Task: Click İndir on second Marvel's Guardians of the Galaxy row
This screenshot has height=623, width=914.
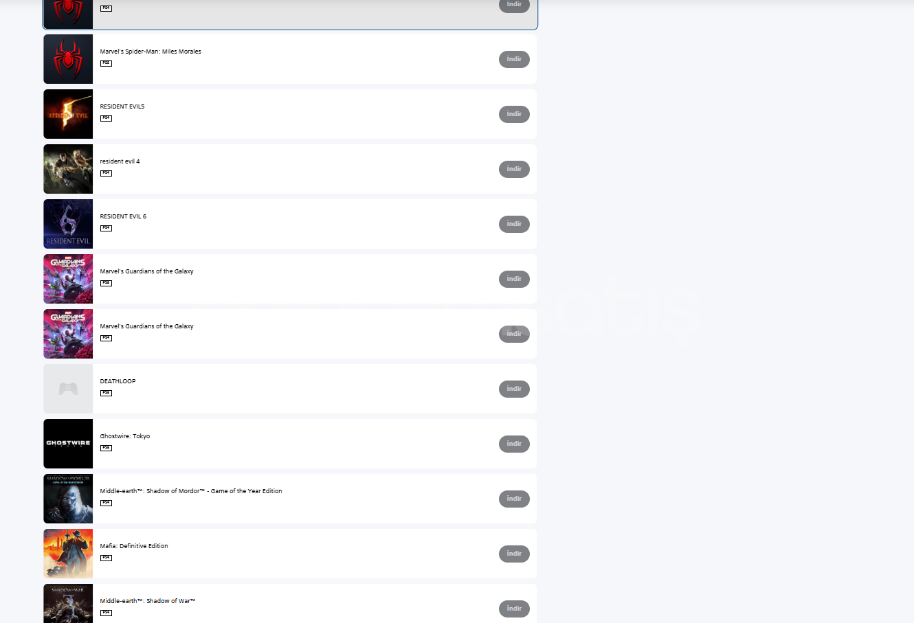Action: 514,334
